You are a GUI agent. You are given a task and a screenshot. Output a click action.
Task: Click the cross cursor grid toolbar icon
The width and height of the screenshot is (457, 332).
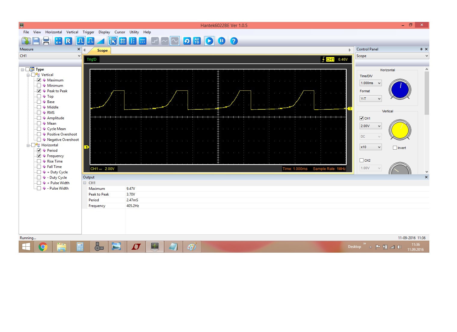123,41
